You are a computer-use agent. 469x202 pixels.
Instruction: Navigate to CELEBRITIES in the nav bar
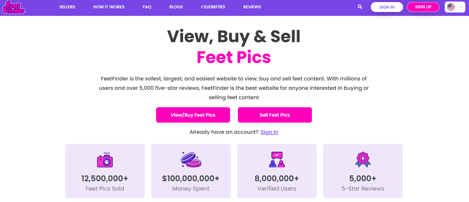(213, 7)
